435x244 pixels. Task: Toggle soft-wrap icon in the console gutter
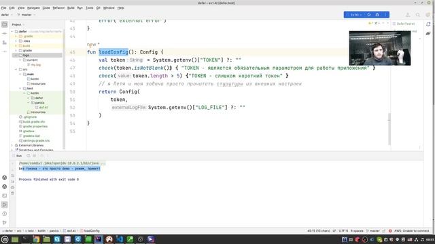pyautogui.click(x=12, y=176)
